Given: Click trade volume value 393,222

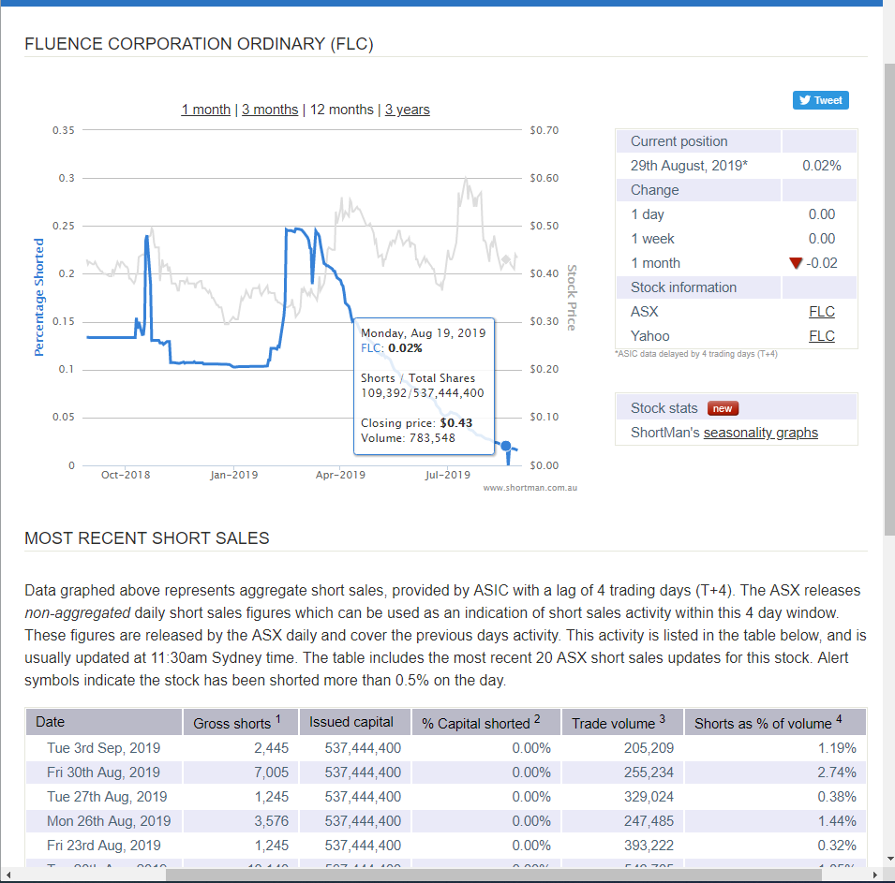Looking at the screenshot, I should (x=649, y=846).
